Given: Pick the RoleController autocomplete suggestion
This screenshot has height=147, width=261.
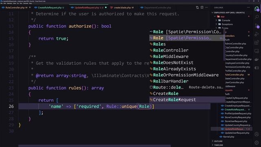Looking at the screenshot, I should (x=187, y=50).
